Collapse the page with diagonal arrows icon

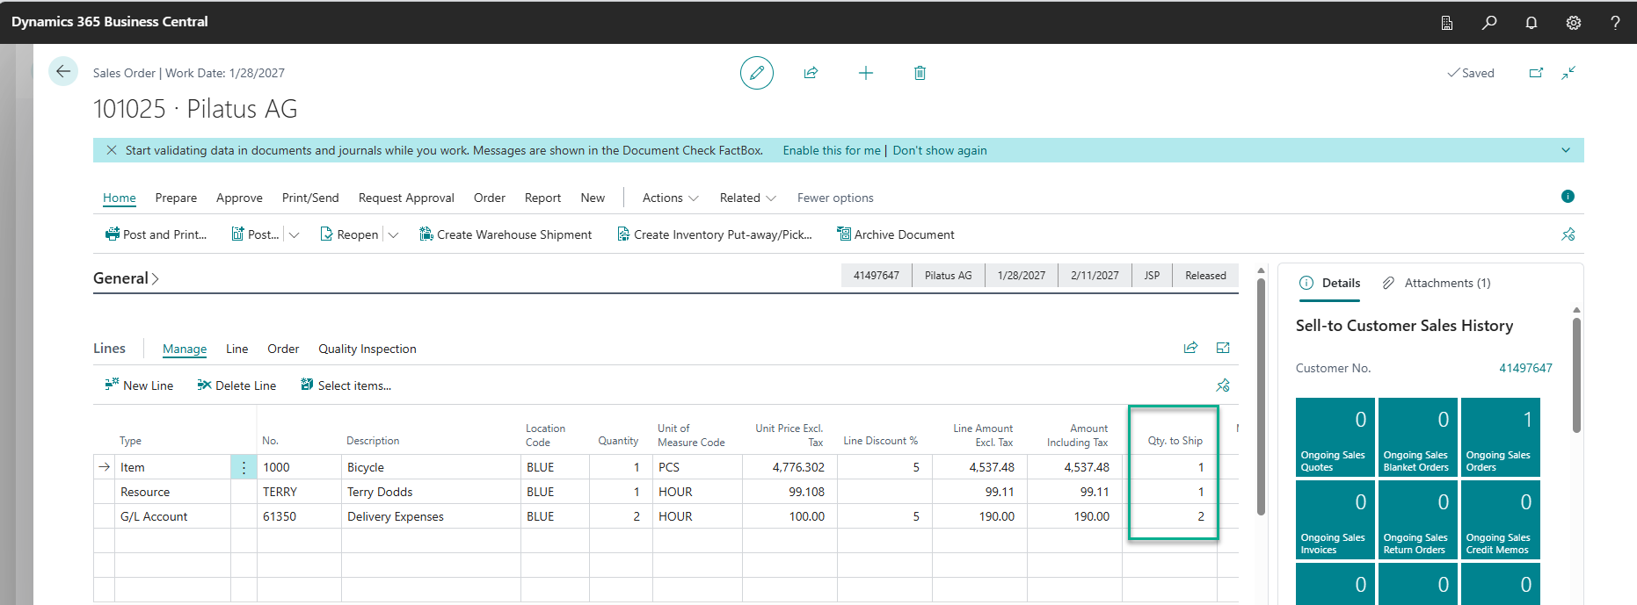tap(1568, 73)
